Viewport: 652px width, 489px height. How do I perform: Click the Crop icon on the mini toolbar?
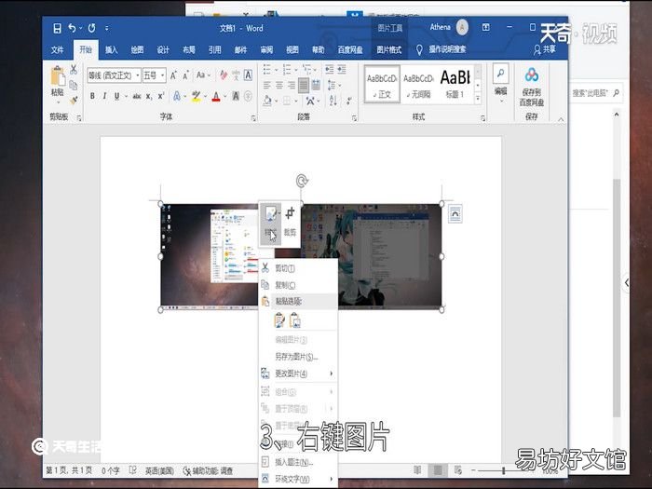coord(291,213)
